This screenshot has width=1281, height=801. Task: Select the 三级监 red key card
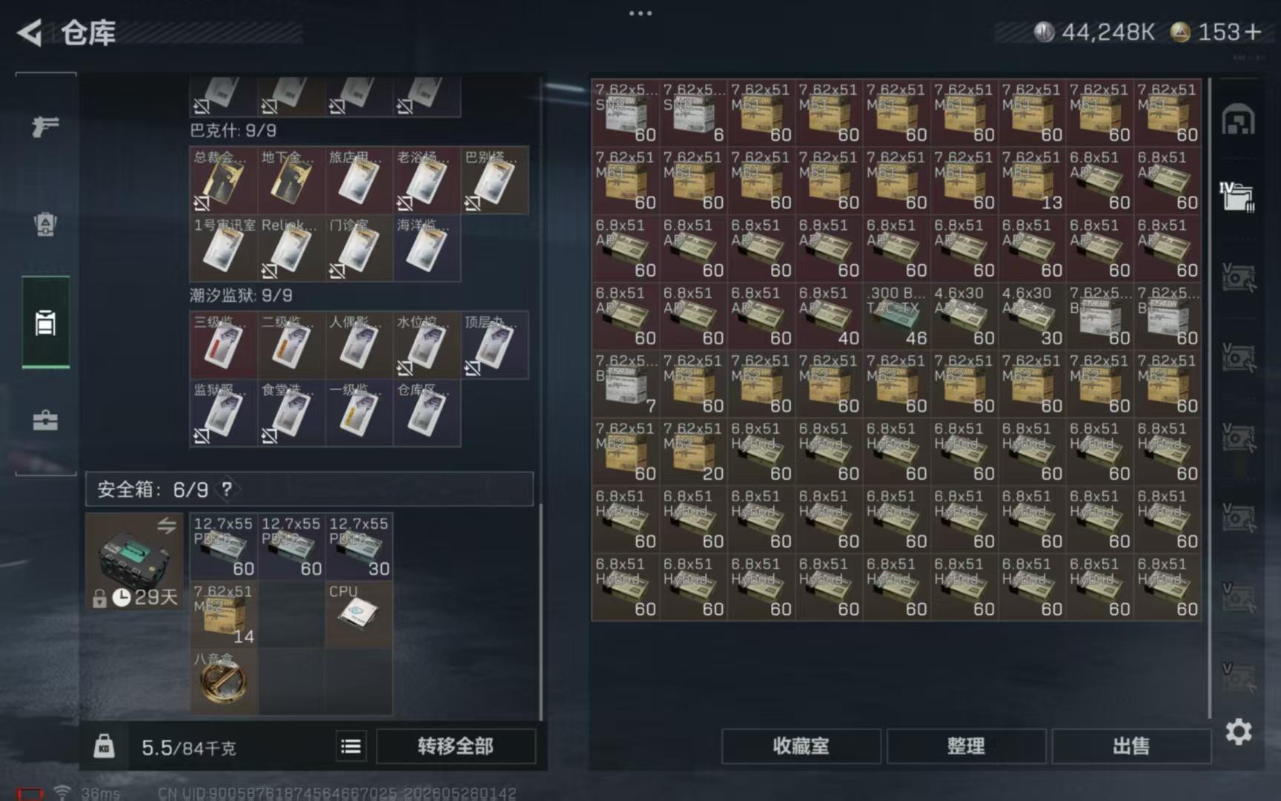[x=223, y=345]
